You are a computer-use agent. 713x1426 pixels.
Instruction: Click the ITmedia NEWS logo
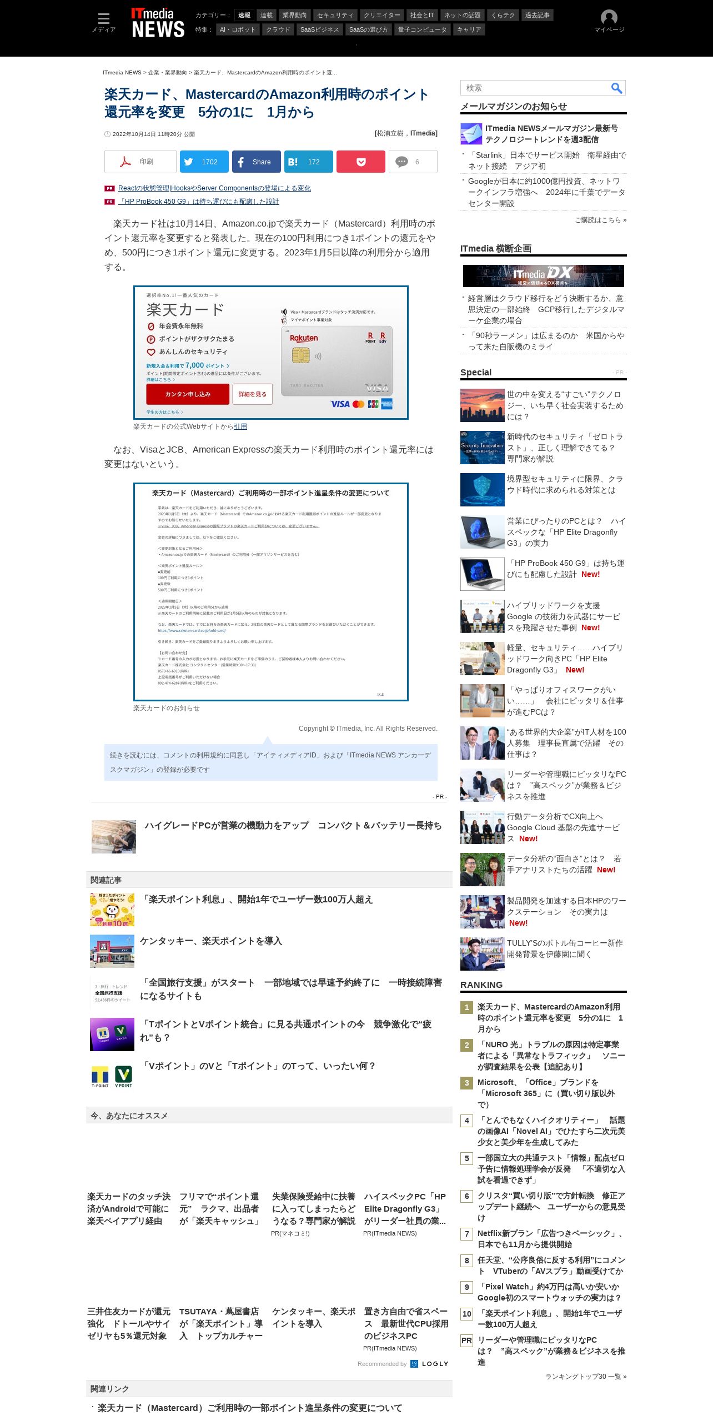[158, 23]
